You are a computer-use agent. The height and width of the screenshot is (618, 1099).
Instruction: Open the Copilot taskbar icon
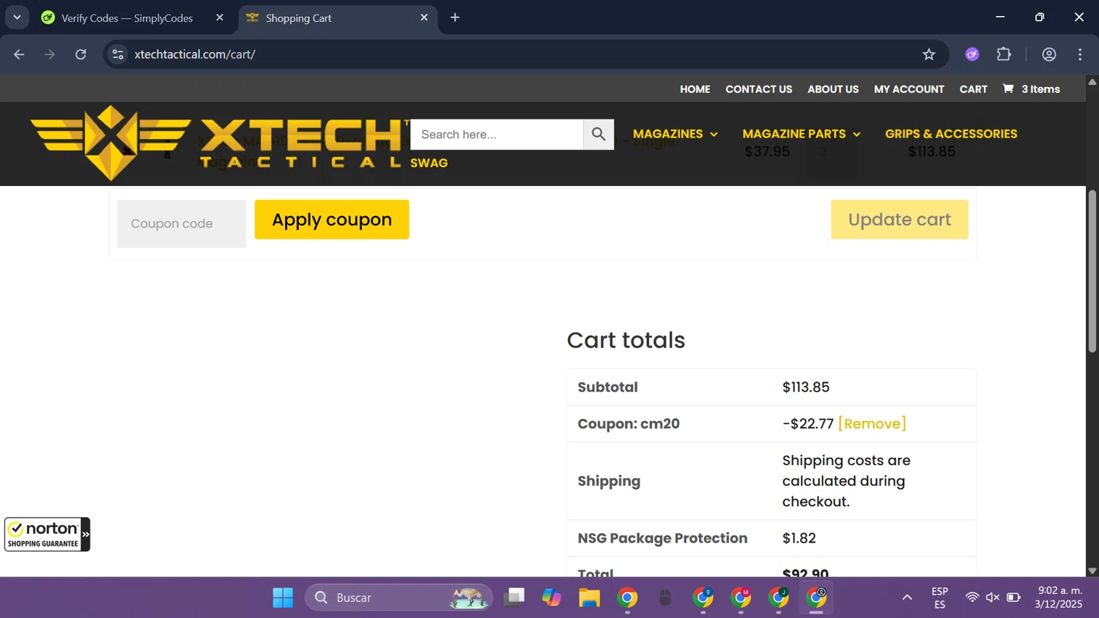(x=552, y=597)
